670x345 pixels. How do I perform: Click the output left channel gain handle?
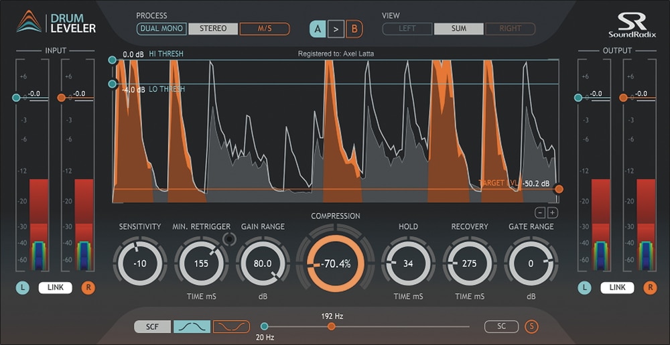pyautogui.click(x=578, y=98)
